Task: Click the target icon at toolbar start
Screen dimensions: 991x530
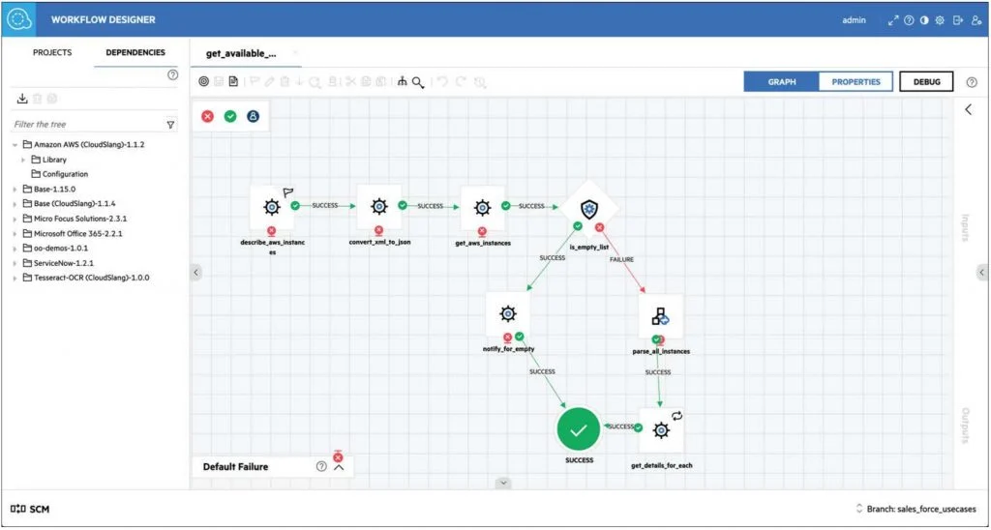Action: 203,82
